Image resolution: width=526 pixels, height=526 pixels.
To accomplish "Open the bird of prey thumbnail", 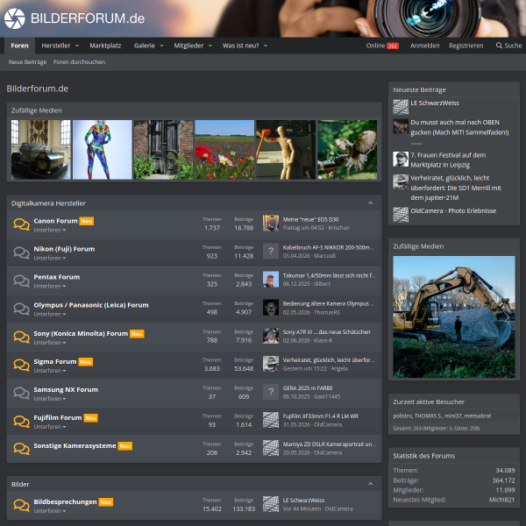I will [x=347, y=150].
